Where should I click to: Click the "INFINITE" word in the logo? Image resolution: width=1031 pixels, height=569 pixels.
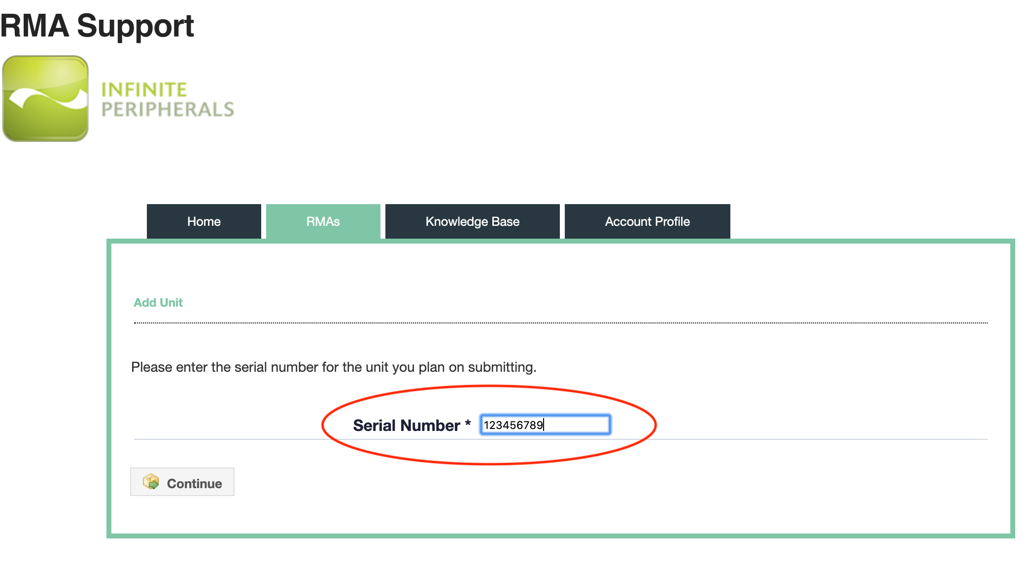tap(144, 90)
